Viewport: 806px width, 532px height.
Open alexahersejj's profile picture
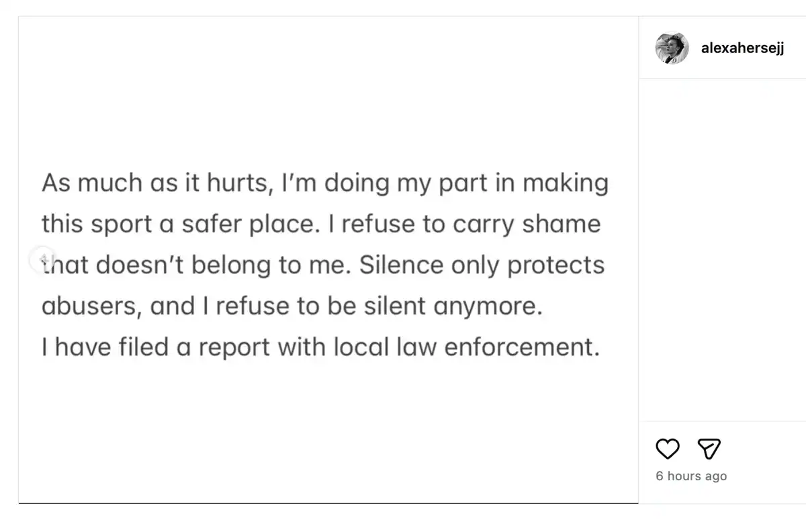(672, 48)
